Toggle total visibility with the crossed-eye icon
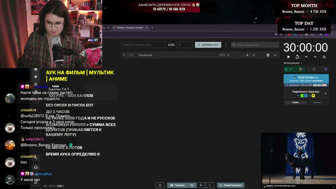This screenshot has height=189, width=336. coord(45,186)
